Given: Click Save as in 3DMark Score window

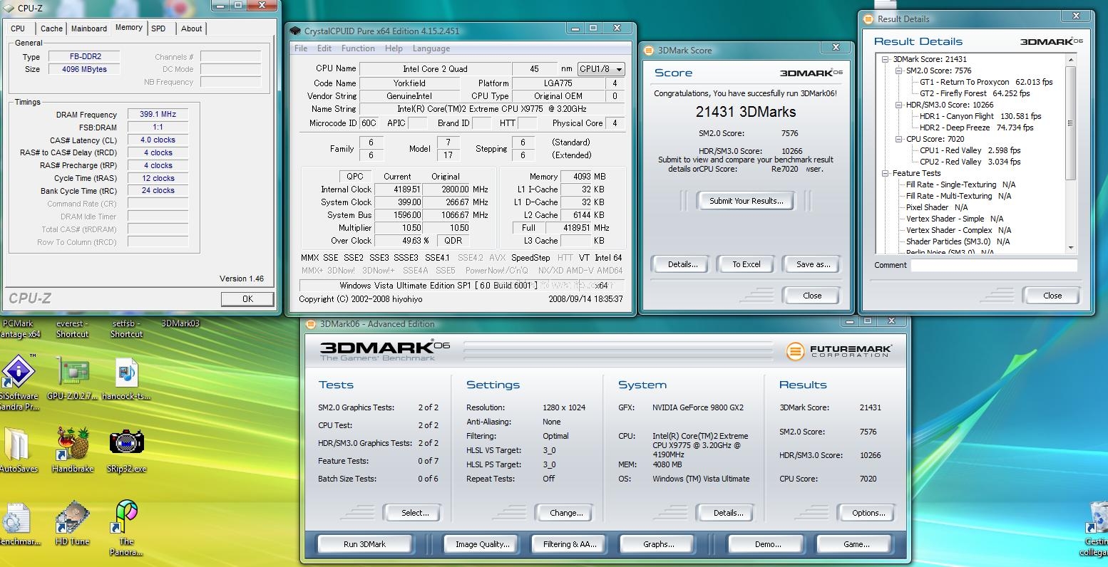Looking at the screenshot, I should coord(813,264).
